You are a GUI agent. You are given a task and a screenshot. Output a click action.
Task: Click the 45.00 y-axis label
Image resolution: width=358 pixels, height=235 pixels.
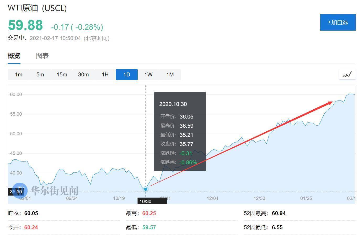[x=16, y=153]
